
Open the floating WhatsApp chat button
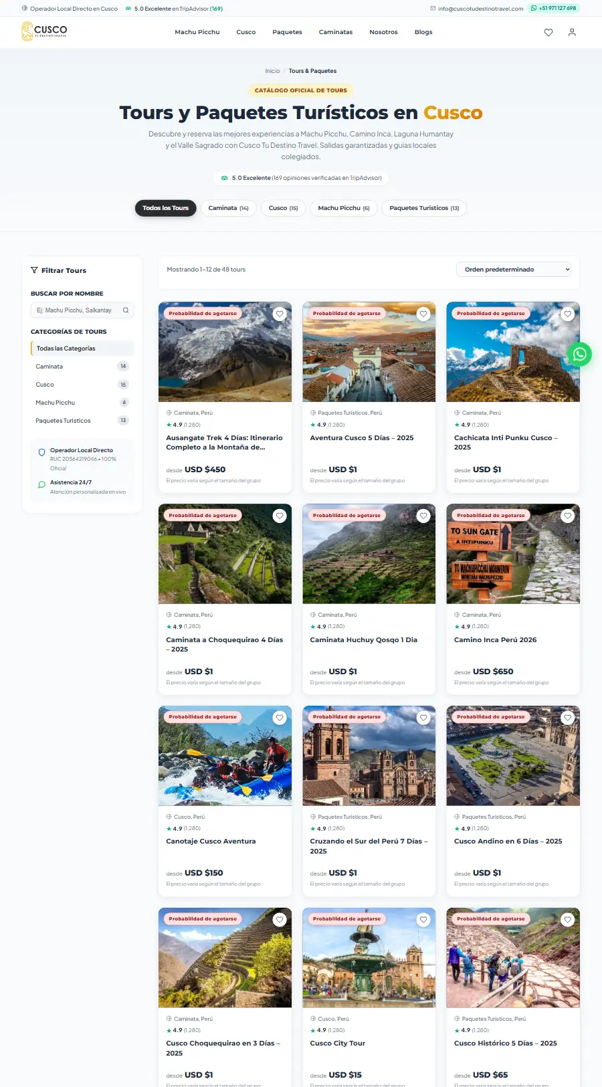tap(580, 354)
